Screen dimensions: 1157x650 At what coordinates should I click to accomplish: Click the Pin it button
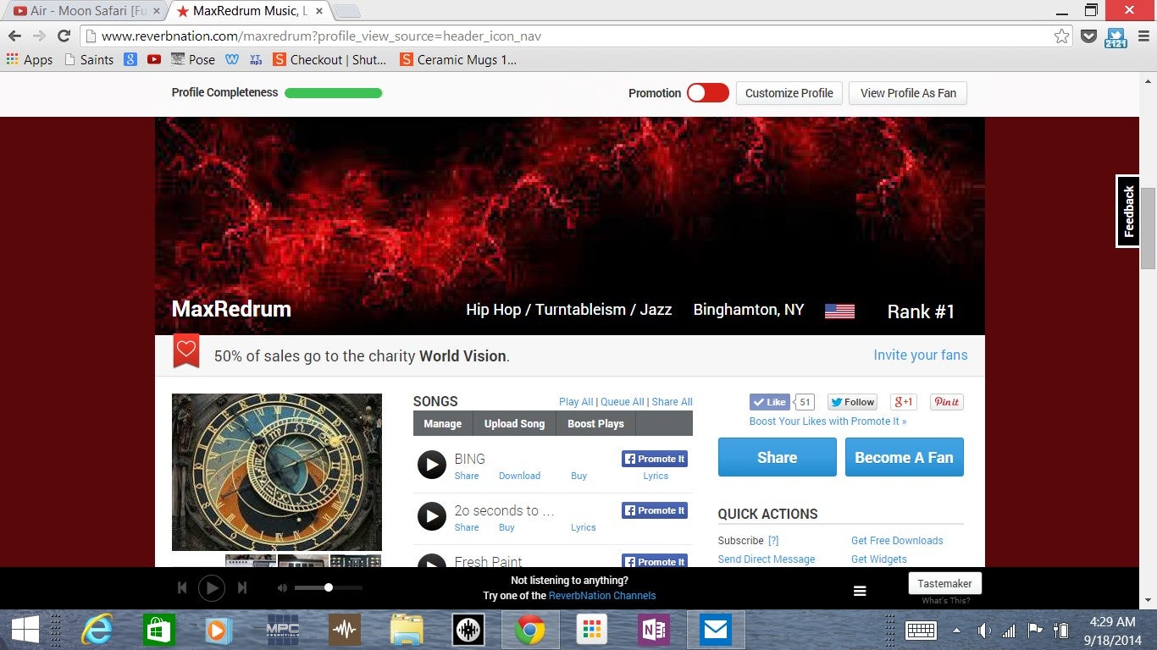point(946,402)
